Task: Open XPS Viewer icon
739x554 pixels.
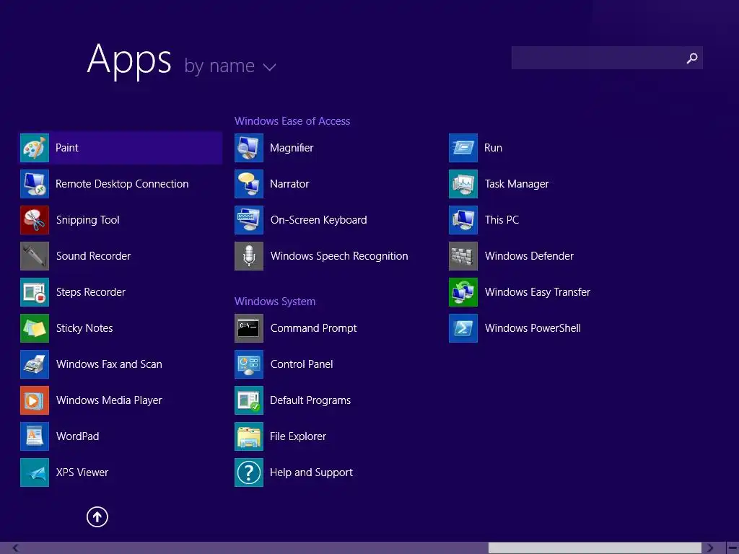Action: pyautogui.click(x=35, y=472)
